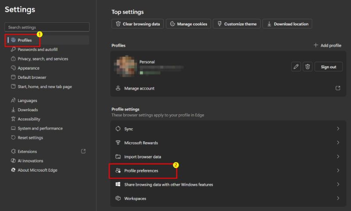This screenshot has width=351, height=211.
Task: Open Profile preferences row chevron
Action: point(338,170)
